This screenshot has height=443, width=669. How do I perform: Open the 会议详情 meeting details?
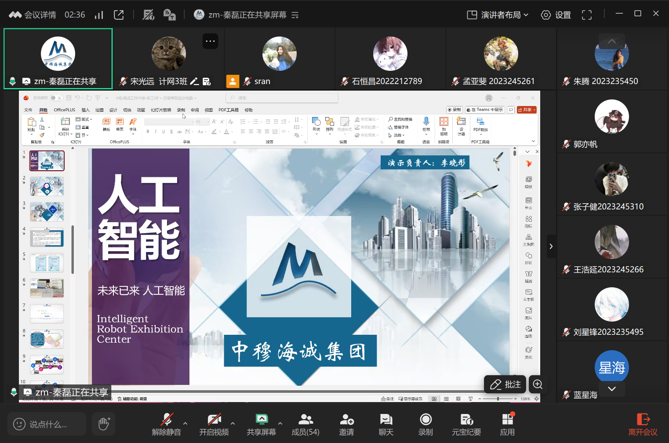pyautogui.click(x=33, y=15)
